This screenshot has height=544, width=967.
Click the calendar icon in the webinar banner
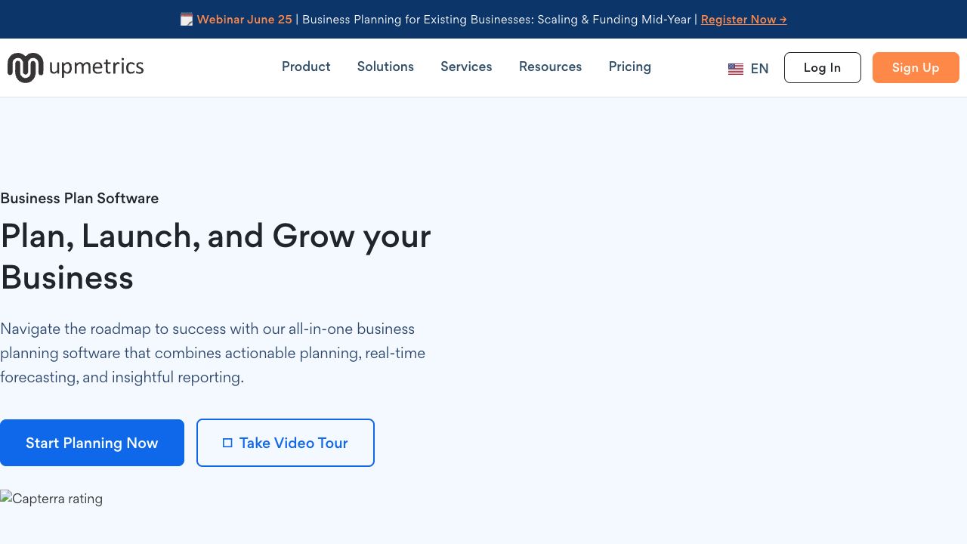(x=187, y=20)
